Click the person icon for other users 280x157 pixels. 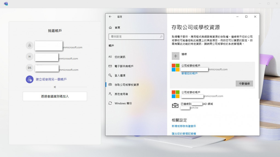coord(110,94)
